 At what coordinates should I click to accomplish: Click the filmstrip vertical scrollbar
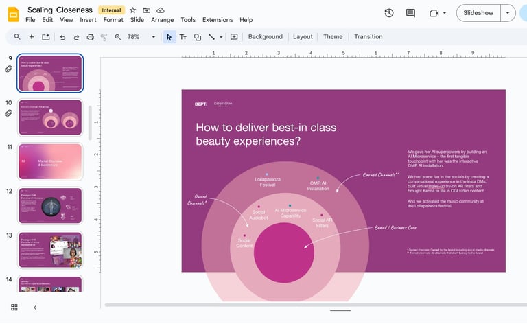(x=90, y=123)
